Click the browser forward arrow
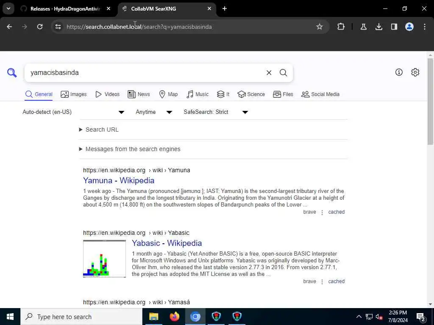The width and height of the screenshot is (434, 325). (x=25, y=27)
